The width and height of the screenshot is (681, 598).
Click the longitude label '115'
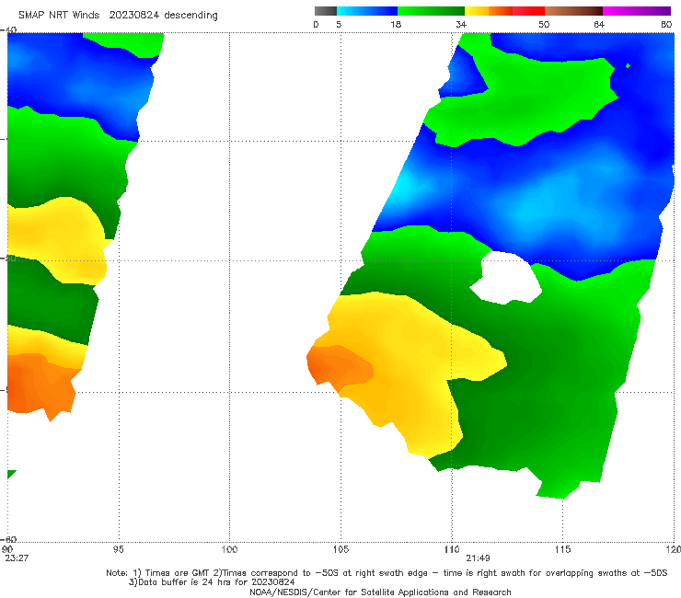coord(563,549)
